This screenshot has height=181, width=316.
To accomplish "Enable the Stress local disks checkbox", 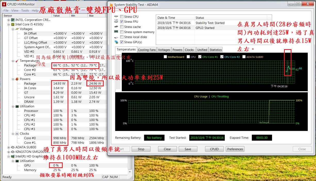I will coord(122,37).
